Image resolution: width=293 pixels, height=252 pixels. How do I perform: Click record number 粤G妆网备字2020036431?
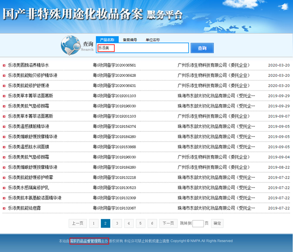click(115, 86)
